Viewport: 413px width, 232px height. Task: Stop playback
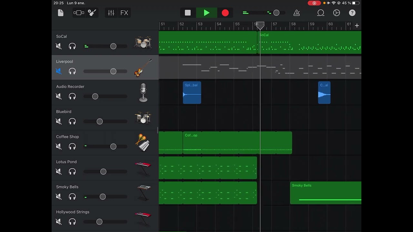point(188,13)
